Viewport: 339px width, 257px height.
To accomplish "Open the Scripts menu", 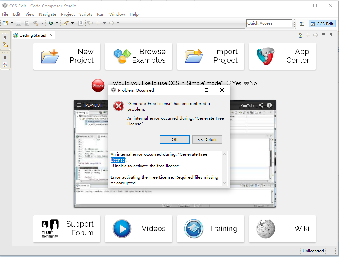I will pyautogui.click(x=86, y=14).
